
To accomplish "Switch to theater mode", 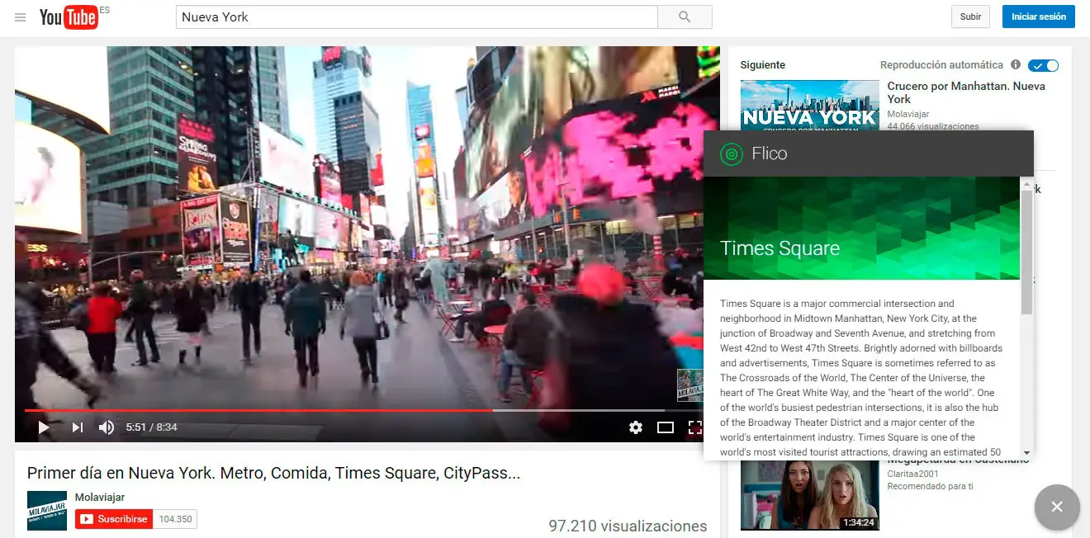I will click(x=666, y=427).
